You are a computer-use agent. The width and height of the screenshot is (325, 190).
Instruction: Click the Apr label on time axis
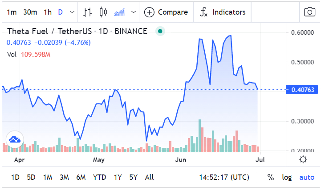pos(20,160)
